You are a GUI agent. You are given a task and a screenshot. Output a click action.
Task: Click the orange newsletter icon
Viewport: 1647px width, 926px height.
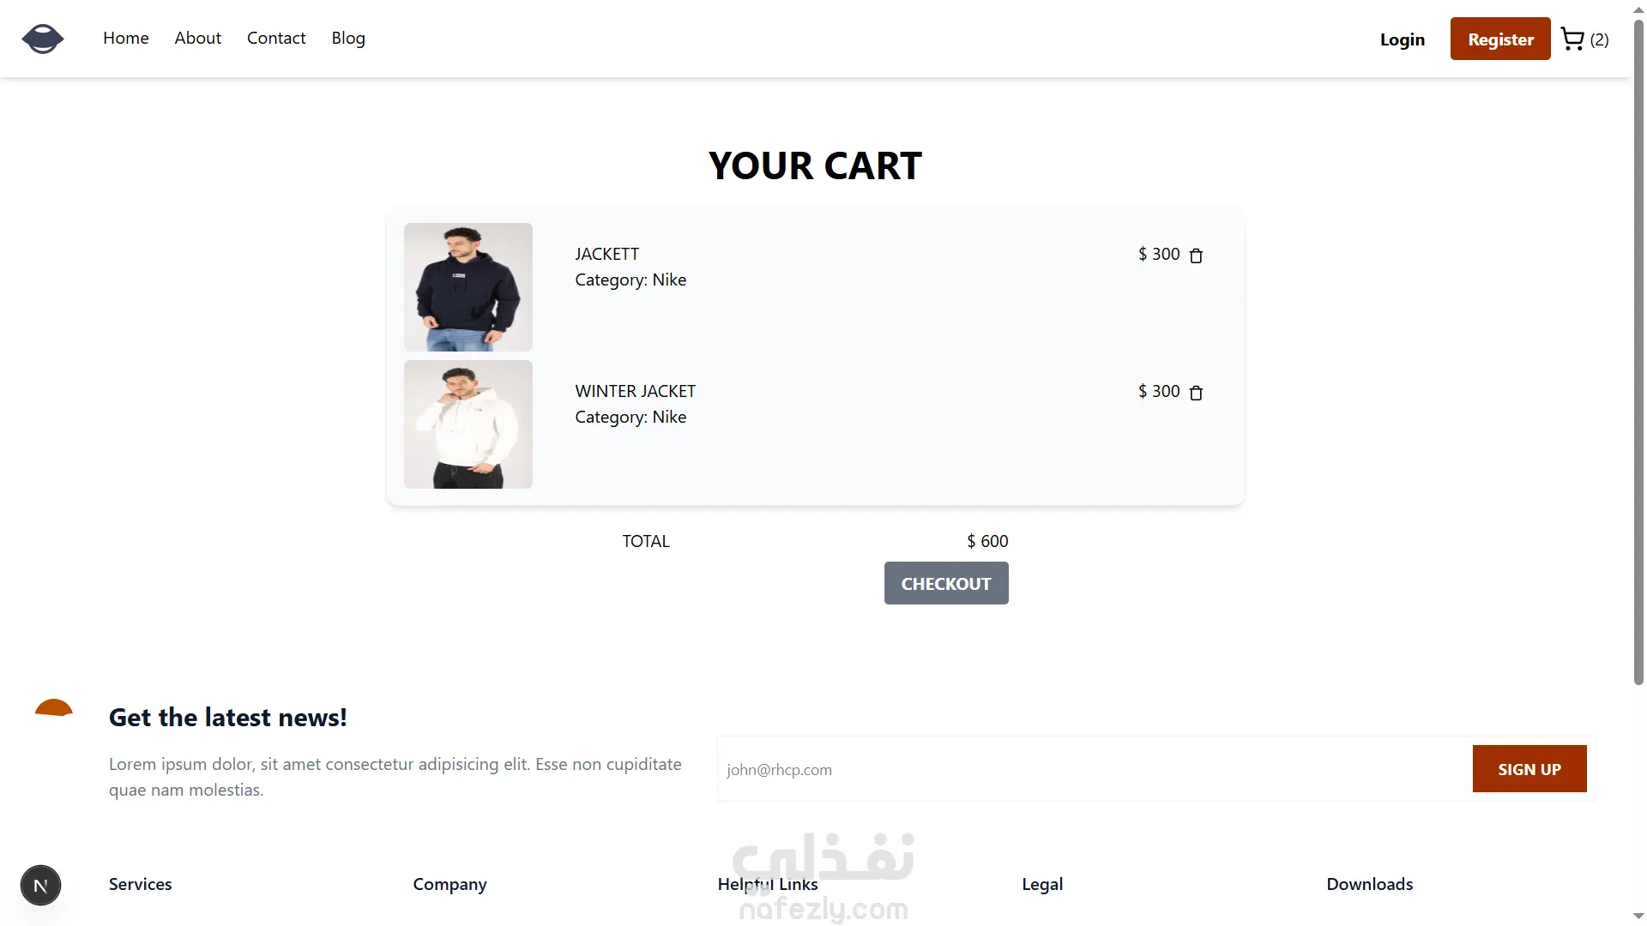click(53, 708)
